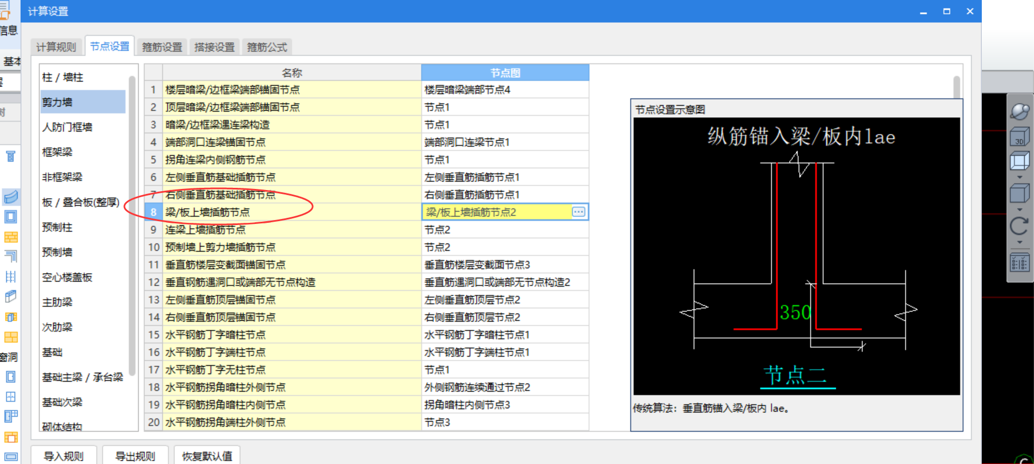The image size is (1034, 464).
Task: Select the four-pane window icon
Action: point(11,397)
